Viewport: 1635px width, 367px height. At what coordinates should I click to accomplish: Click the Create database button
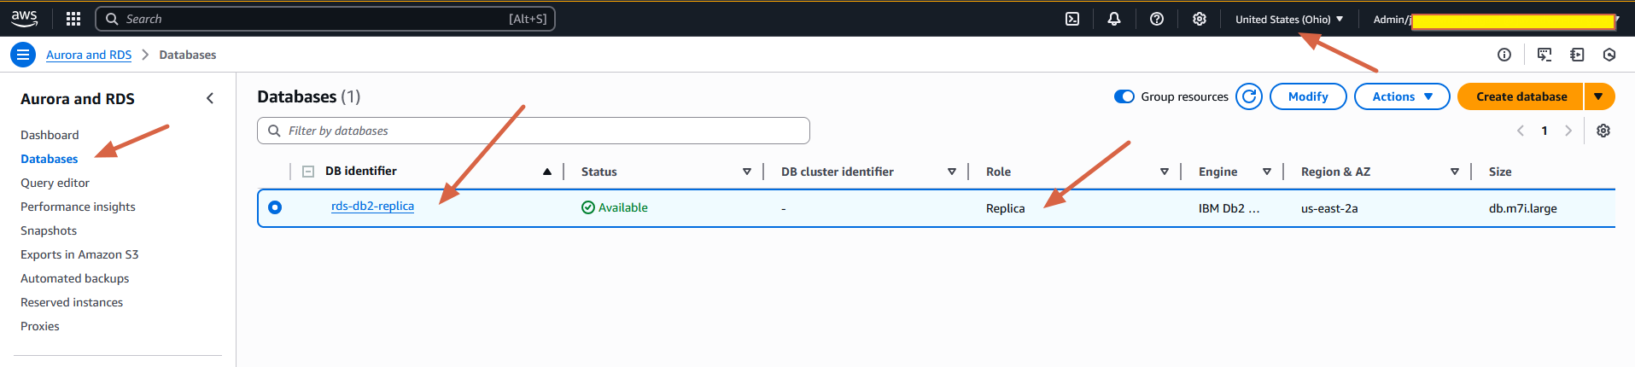(x=1521, y=96)
